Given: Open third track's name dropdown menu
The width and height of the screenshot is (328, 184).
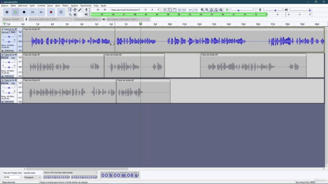Looking at the screenshot, I should pyautogui.click(x=10, y=80).
